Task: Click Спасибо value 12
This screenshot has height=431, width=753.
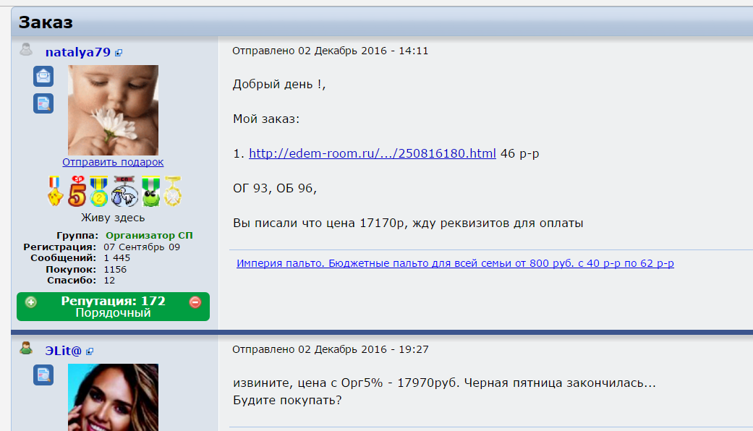Action: tap(109, 281)
